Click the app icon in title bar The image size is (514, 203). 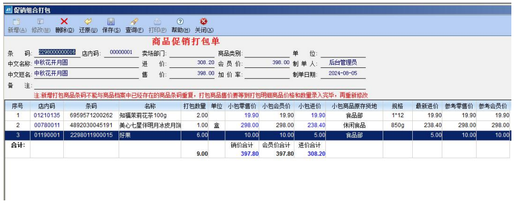pyautogui.click(x=9, y=11)
